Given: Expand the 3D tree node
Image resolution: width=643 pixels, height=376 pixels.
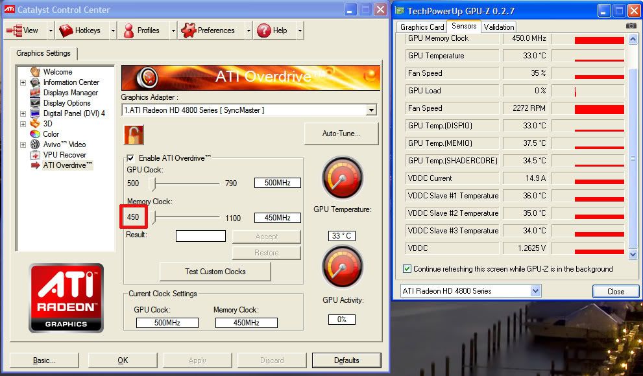Looking at the screenshot, I should pyautogui.click(x=23, y=124).
